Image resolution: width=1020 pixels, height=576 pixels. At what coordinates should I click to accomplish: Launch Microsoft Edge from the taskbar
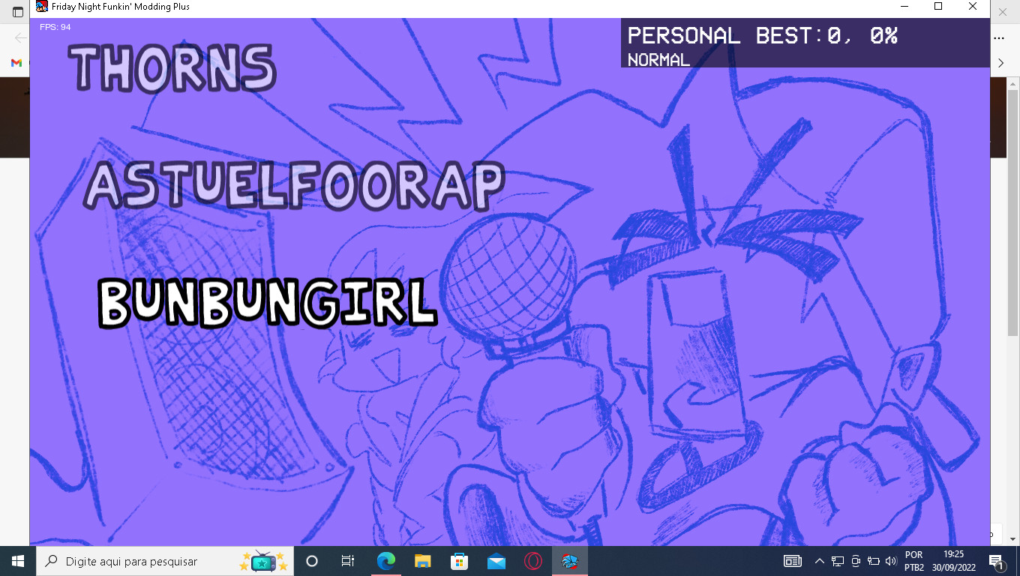(x=385, y=561)
